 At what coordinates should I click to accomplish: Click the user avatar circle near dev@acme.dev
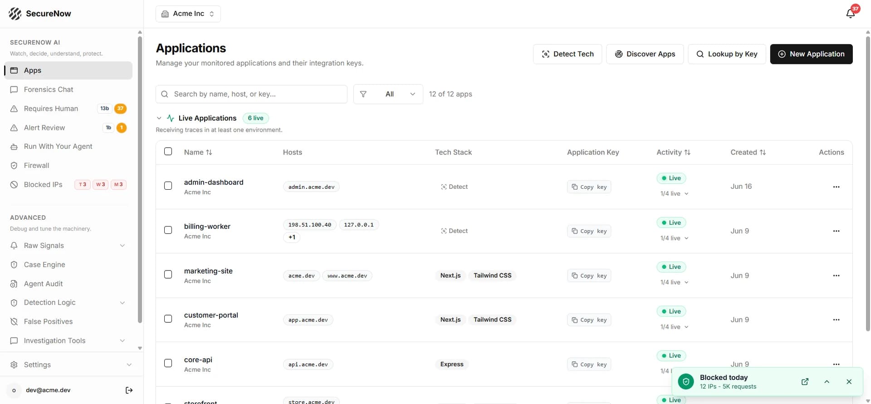point(14,390)
